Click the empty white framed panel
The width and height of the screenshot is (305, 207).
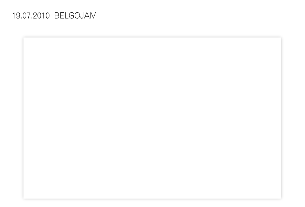click(x=152, y=118)
